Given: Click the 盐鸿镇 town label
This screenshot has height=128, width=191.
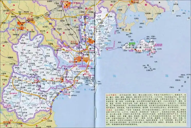Looking at the screenshot, I should [x=110, y=17].
